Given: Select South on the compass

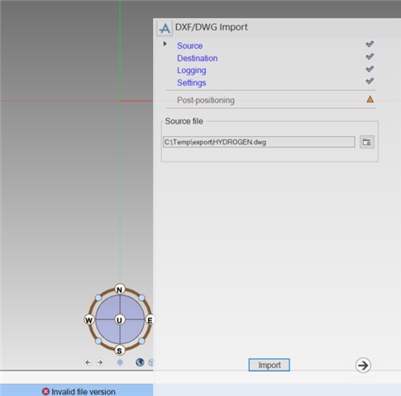Looking at the screenshot, I should [119, 351].
